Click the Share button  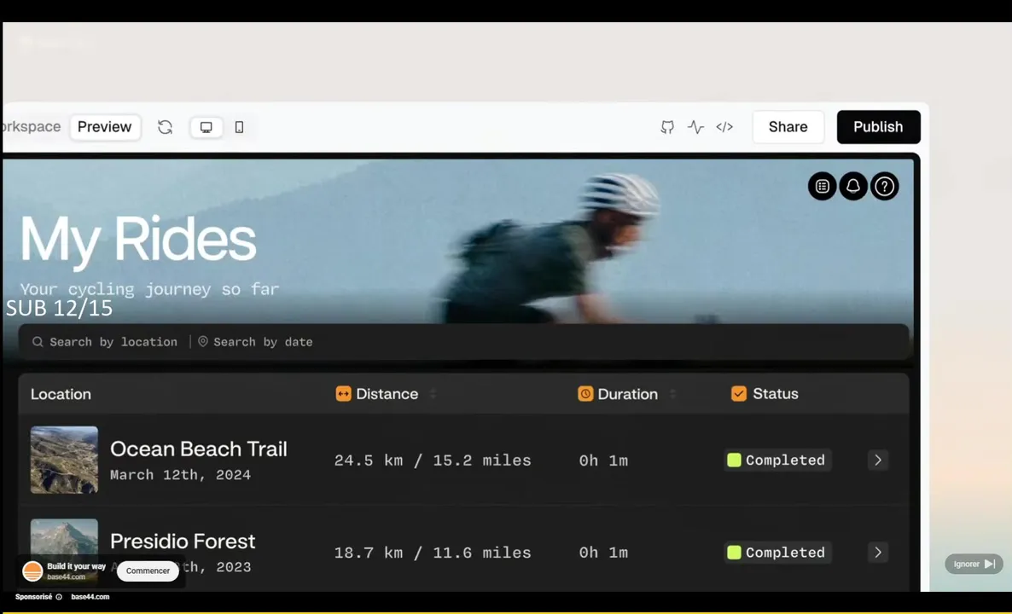[788, 127]
